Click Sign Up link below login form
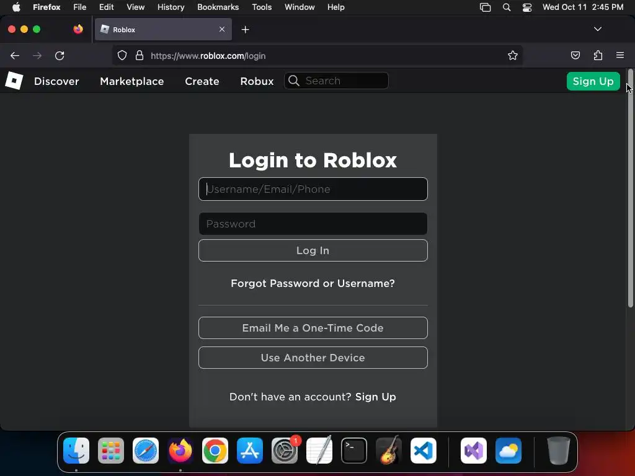 (x=375, y=397)
